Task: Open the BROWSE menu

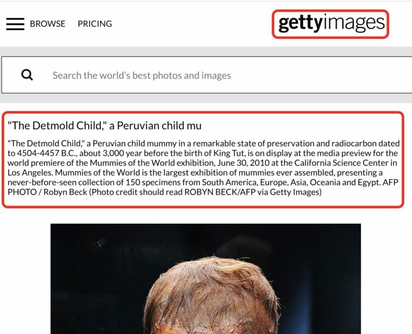Action: point(48,24)
